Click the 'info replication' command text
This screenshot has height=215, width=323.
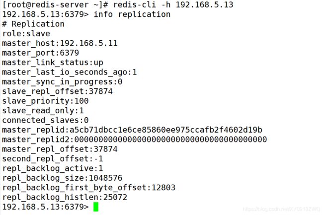pyautogui.click(x=132, y=14)
